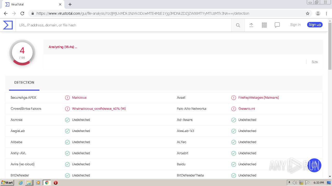Viewport: 332px width, 186px height.
Task: Open Internet Explorer from taskbar
Action: 21,183
